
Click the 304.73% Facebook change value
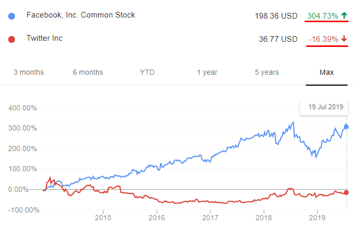coord(323,16)
